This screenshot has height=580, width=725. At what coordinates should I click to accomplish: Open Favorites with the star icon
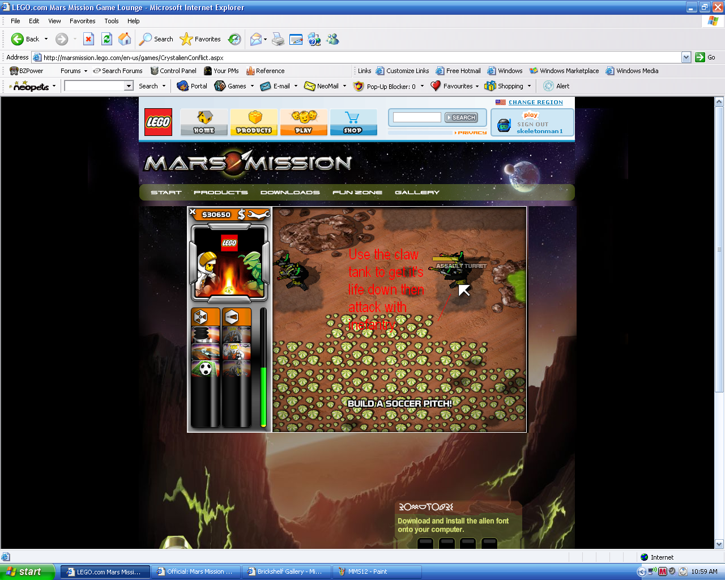coord(186,39)
